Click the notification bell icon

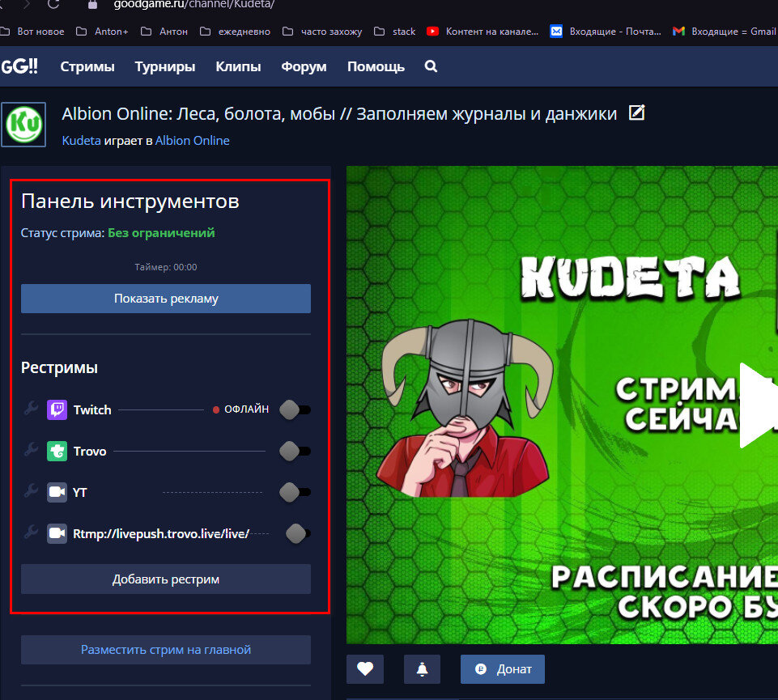click(422, 668)
